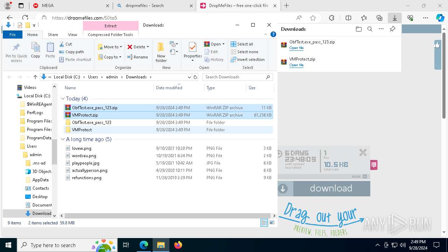
Task: Click Paste shortcut command
Action: click(x=75, y=59)
